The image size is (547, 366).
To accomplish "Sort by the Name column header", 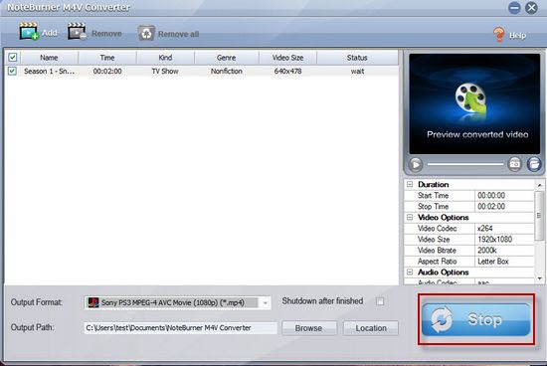I will point(49,58).
